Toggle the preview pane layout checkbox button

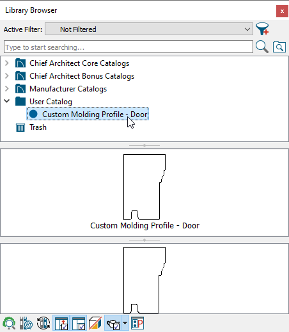(78, 323)
